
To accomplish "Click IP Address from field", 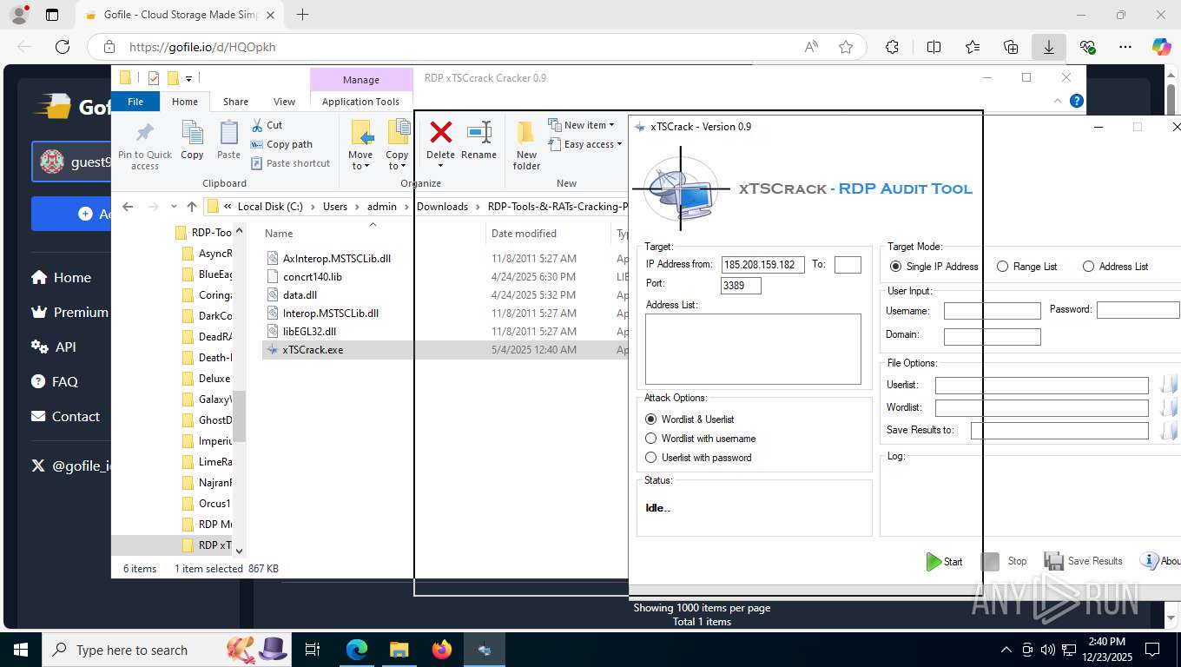I will 763,265.
